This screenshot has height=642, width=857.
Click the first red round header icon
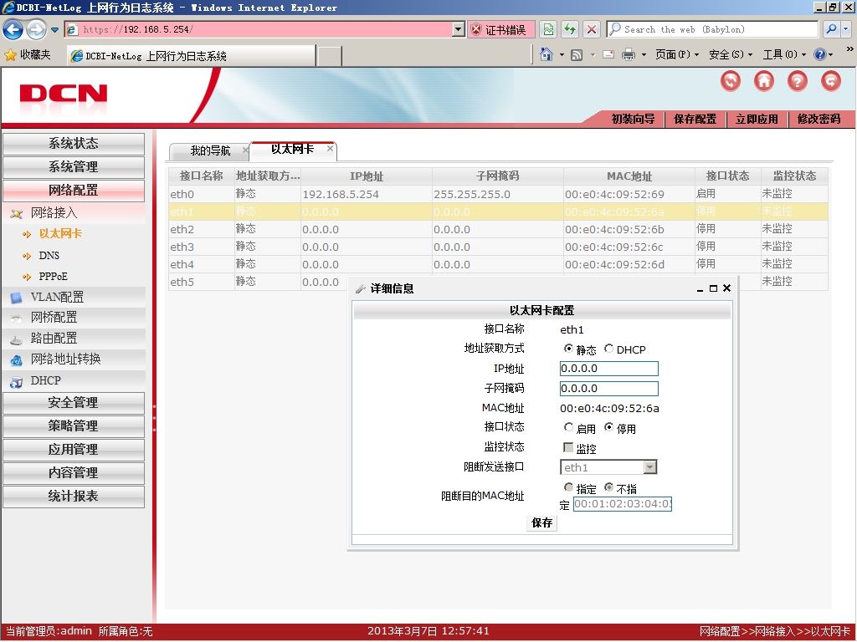[730, 81]
